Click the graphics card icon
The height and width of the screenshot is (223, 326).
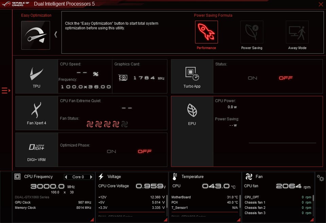(x=123, y=78)
